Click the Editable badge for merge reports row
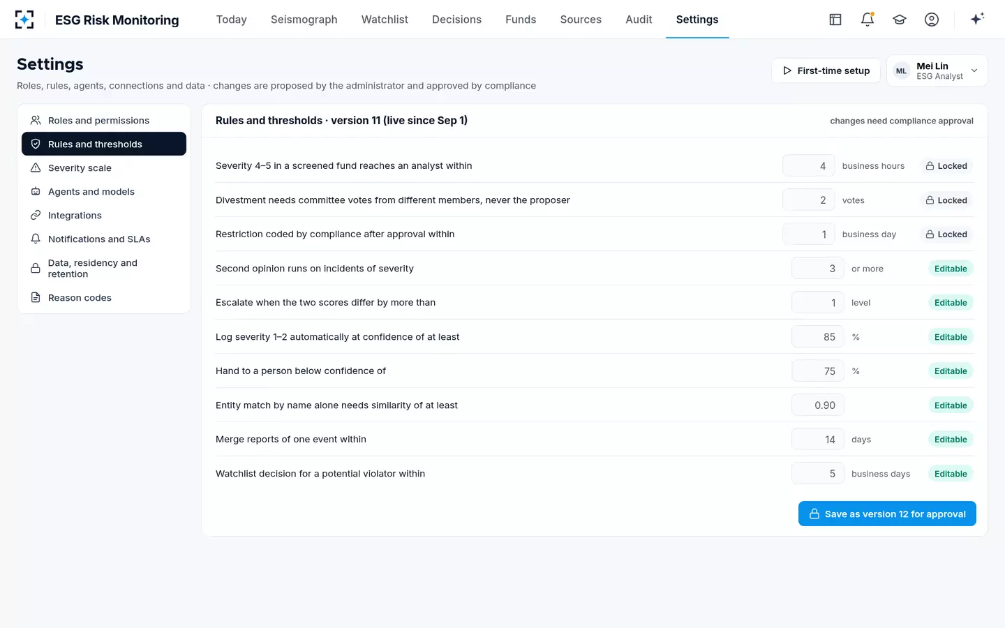 (951, 440)
